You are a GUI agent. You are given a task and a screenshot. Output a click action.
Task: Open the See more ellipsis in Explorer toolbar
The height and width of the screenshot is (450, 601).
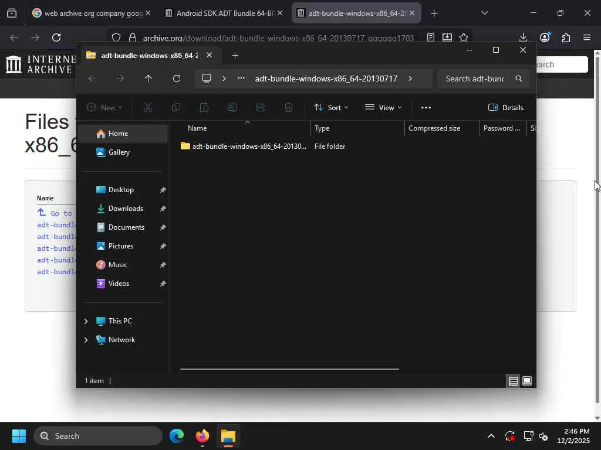tap(426, 108)
